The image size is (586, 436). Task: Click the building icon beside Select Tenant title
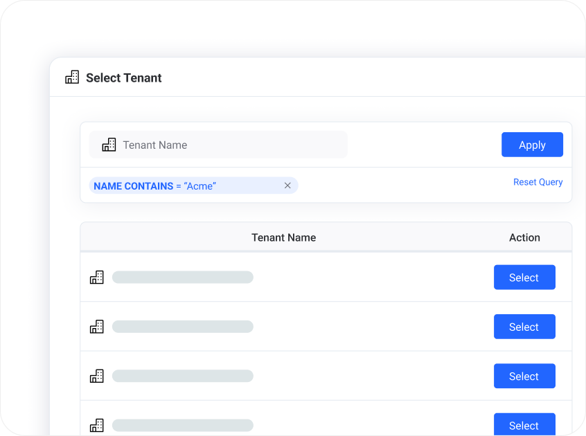[72, 78]
